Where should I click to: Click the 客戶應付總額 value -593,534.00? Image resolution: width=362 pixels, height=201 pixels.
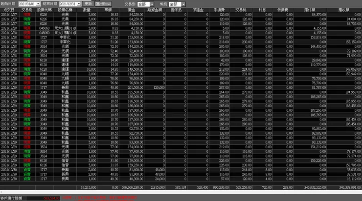[43, 198]
